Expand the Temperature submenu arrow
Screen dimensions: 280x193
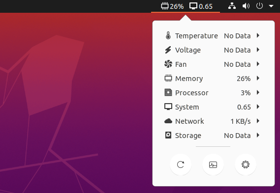(x=258, y=35)
